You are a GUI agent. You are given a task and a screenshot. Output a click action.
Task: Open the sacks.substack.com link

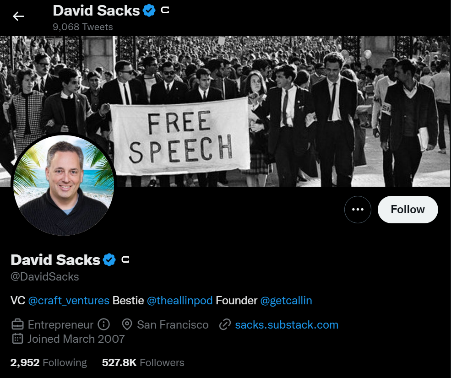tap(287, 325)
